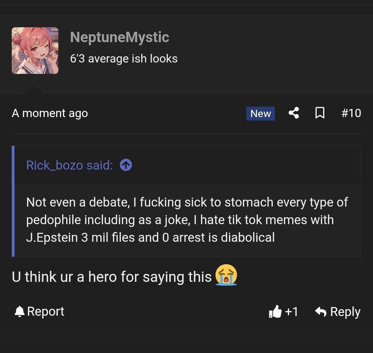373x353 pixels.
Task: Click the thumbs-up like icon
Action: coord(275,312)
